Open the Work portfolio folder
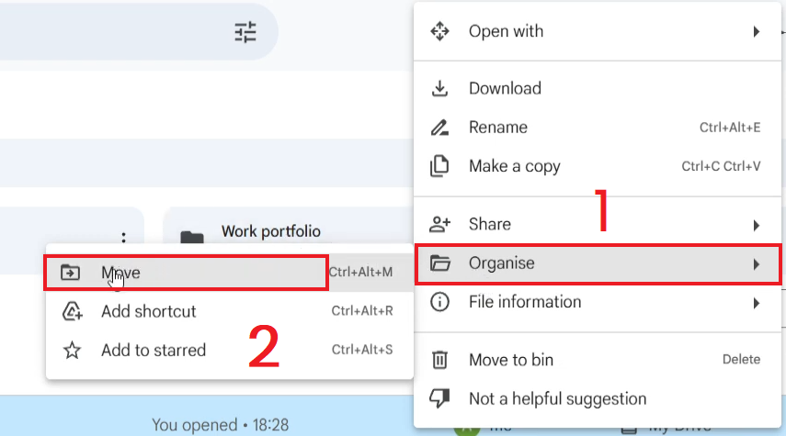The height and width of the screenshot is (436, 786). (270, 232)
